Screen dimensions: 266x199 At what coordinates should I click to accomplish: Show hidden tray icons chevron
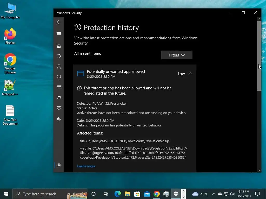coord(214,194)
